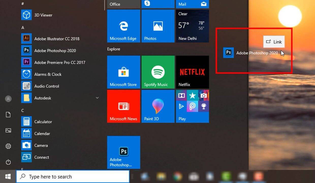315x183 pixels.
Task: Open Settings gear in Start sidebar
Action: click(8, 146)
